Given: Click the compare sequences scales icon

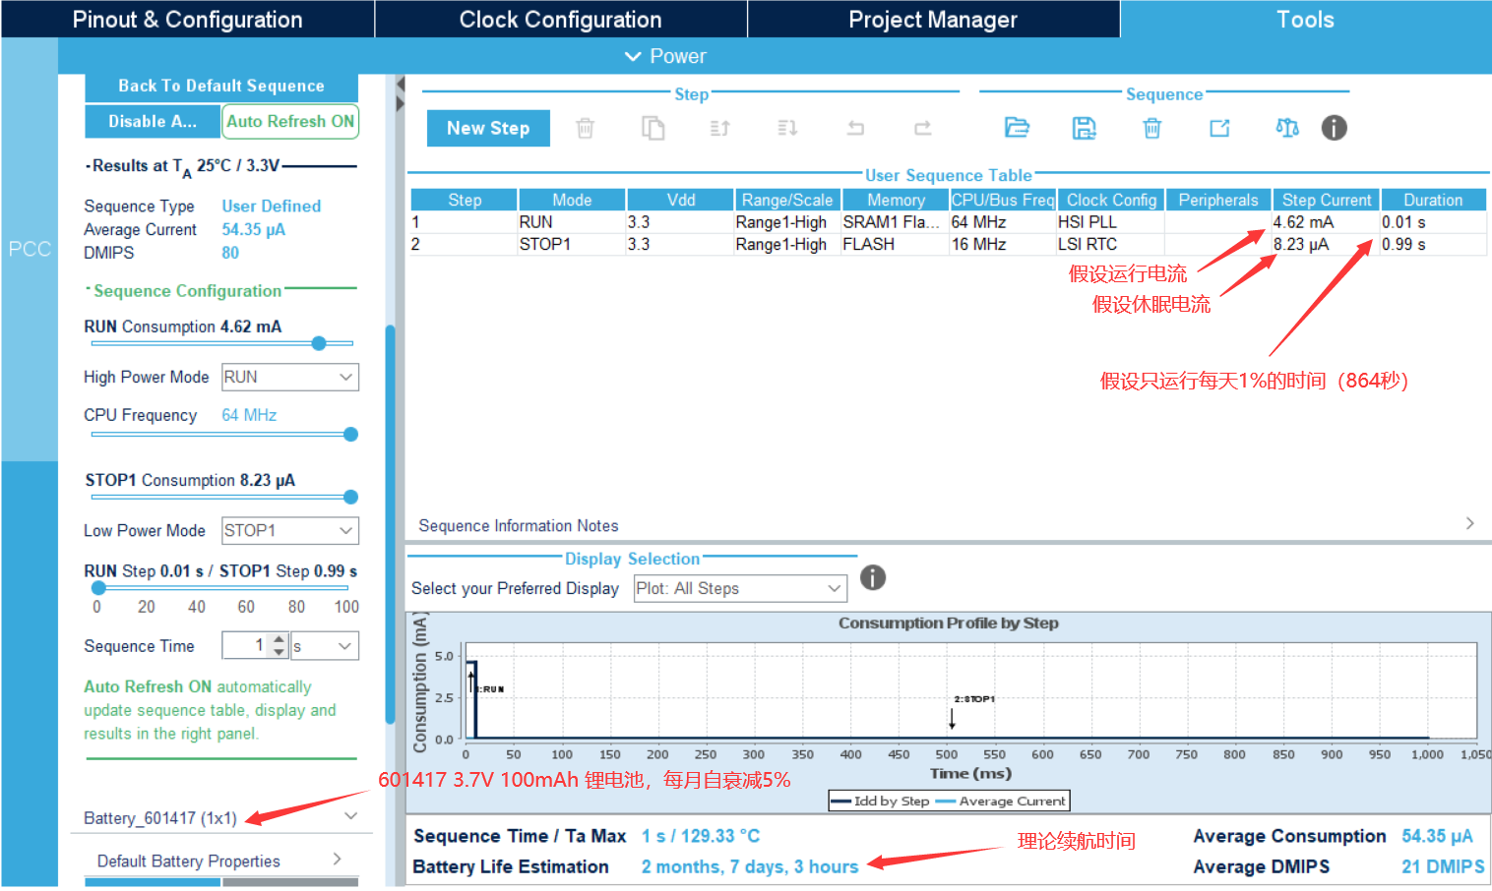Looking at the screenshot, I should 1286,128.
